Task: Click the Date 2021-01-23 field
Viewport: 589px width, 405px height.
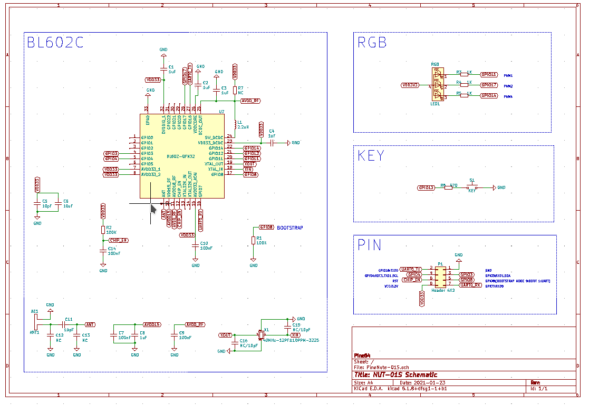Action: coord(422,382)
